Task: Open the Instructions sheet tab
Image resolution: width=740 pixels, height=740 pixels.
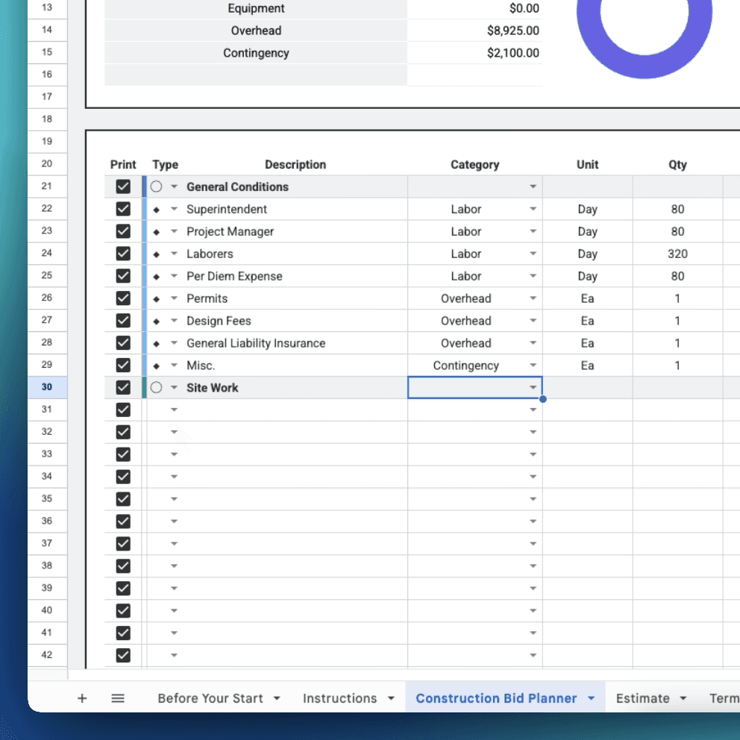Action: pyautogui.click(x=341, y=698)
